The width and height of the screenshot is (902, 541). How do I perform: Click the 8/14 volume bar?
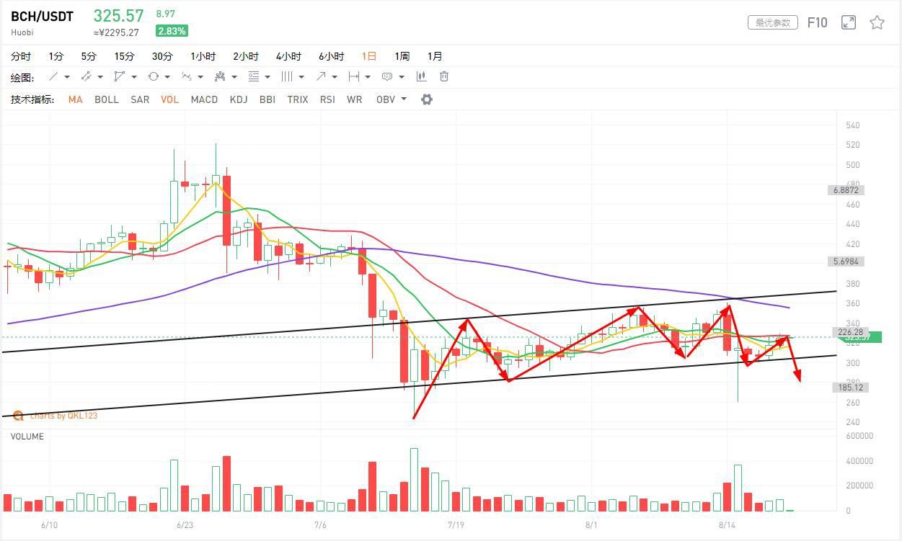(727, 497)
